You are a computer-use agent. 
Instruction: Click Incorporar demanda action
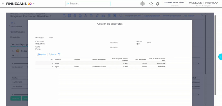(x=133, y=16)
